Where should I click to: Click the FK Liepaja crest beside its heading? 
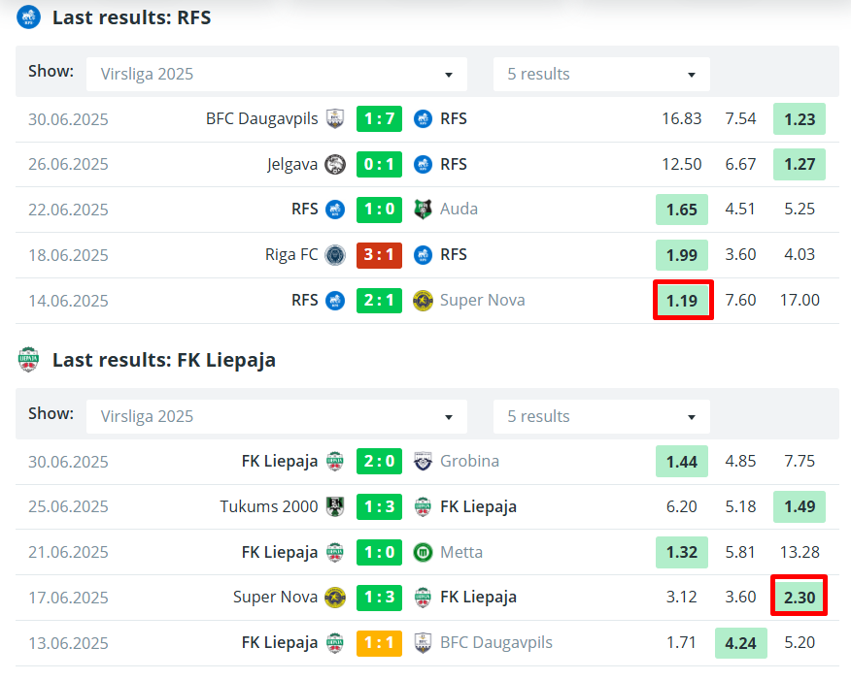[29, 360]
